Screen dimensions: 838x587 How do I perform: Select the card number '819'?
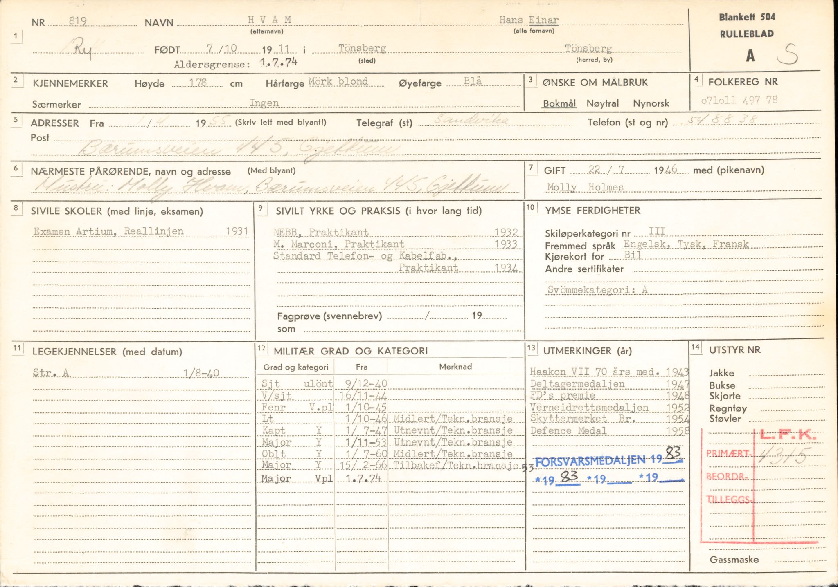(x=77, y=21)
